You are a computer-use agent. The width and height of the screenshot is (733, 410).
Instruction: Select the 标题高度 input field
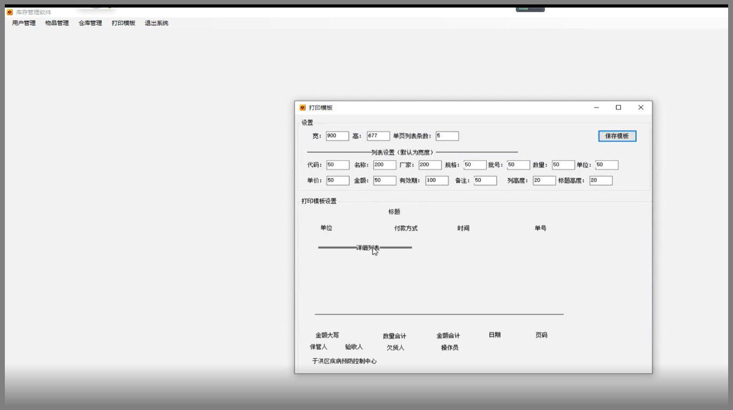tap(600, 181)
